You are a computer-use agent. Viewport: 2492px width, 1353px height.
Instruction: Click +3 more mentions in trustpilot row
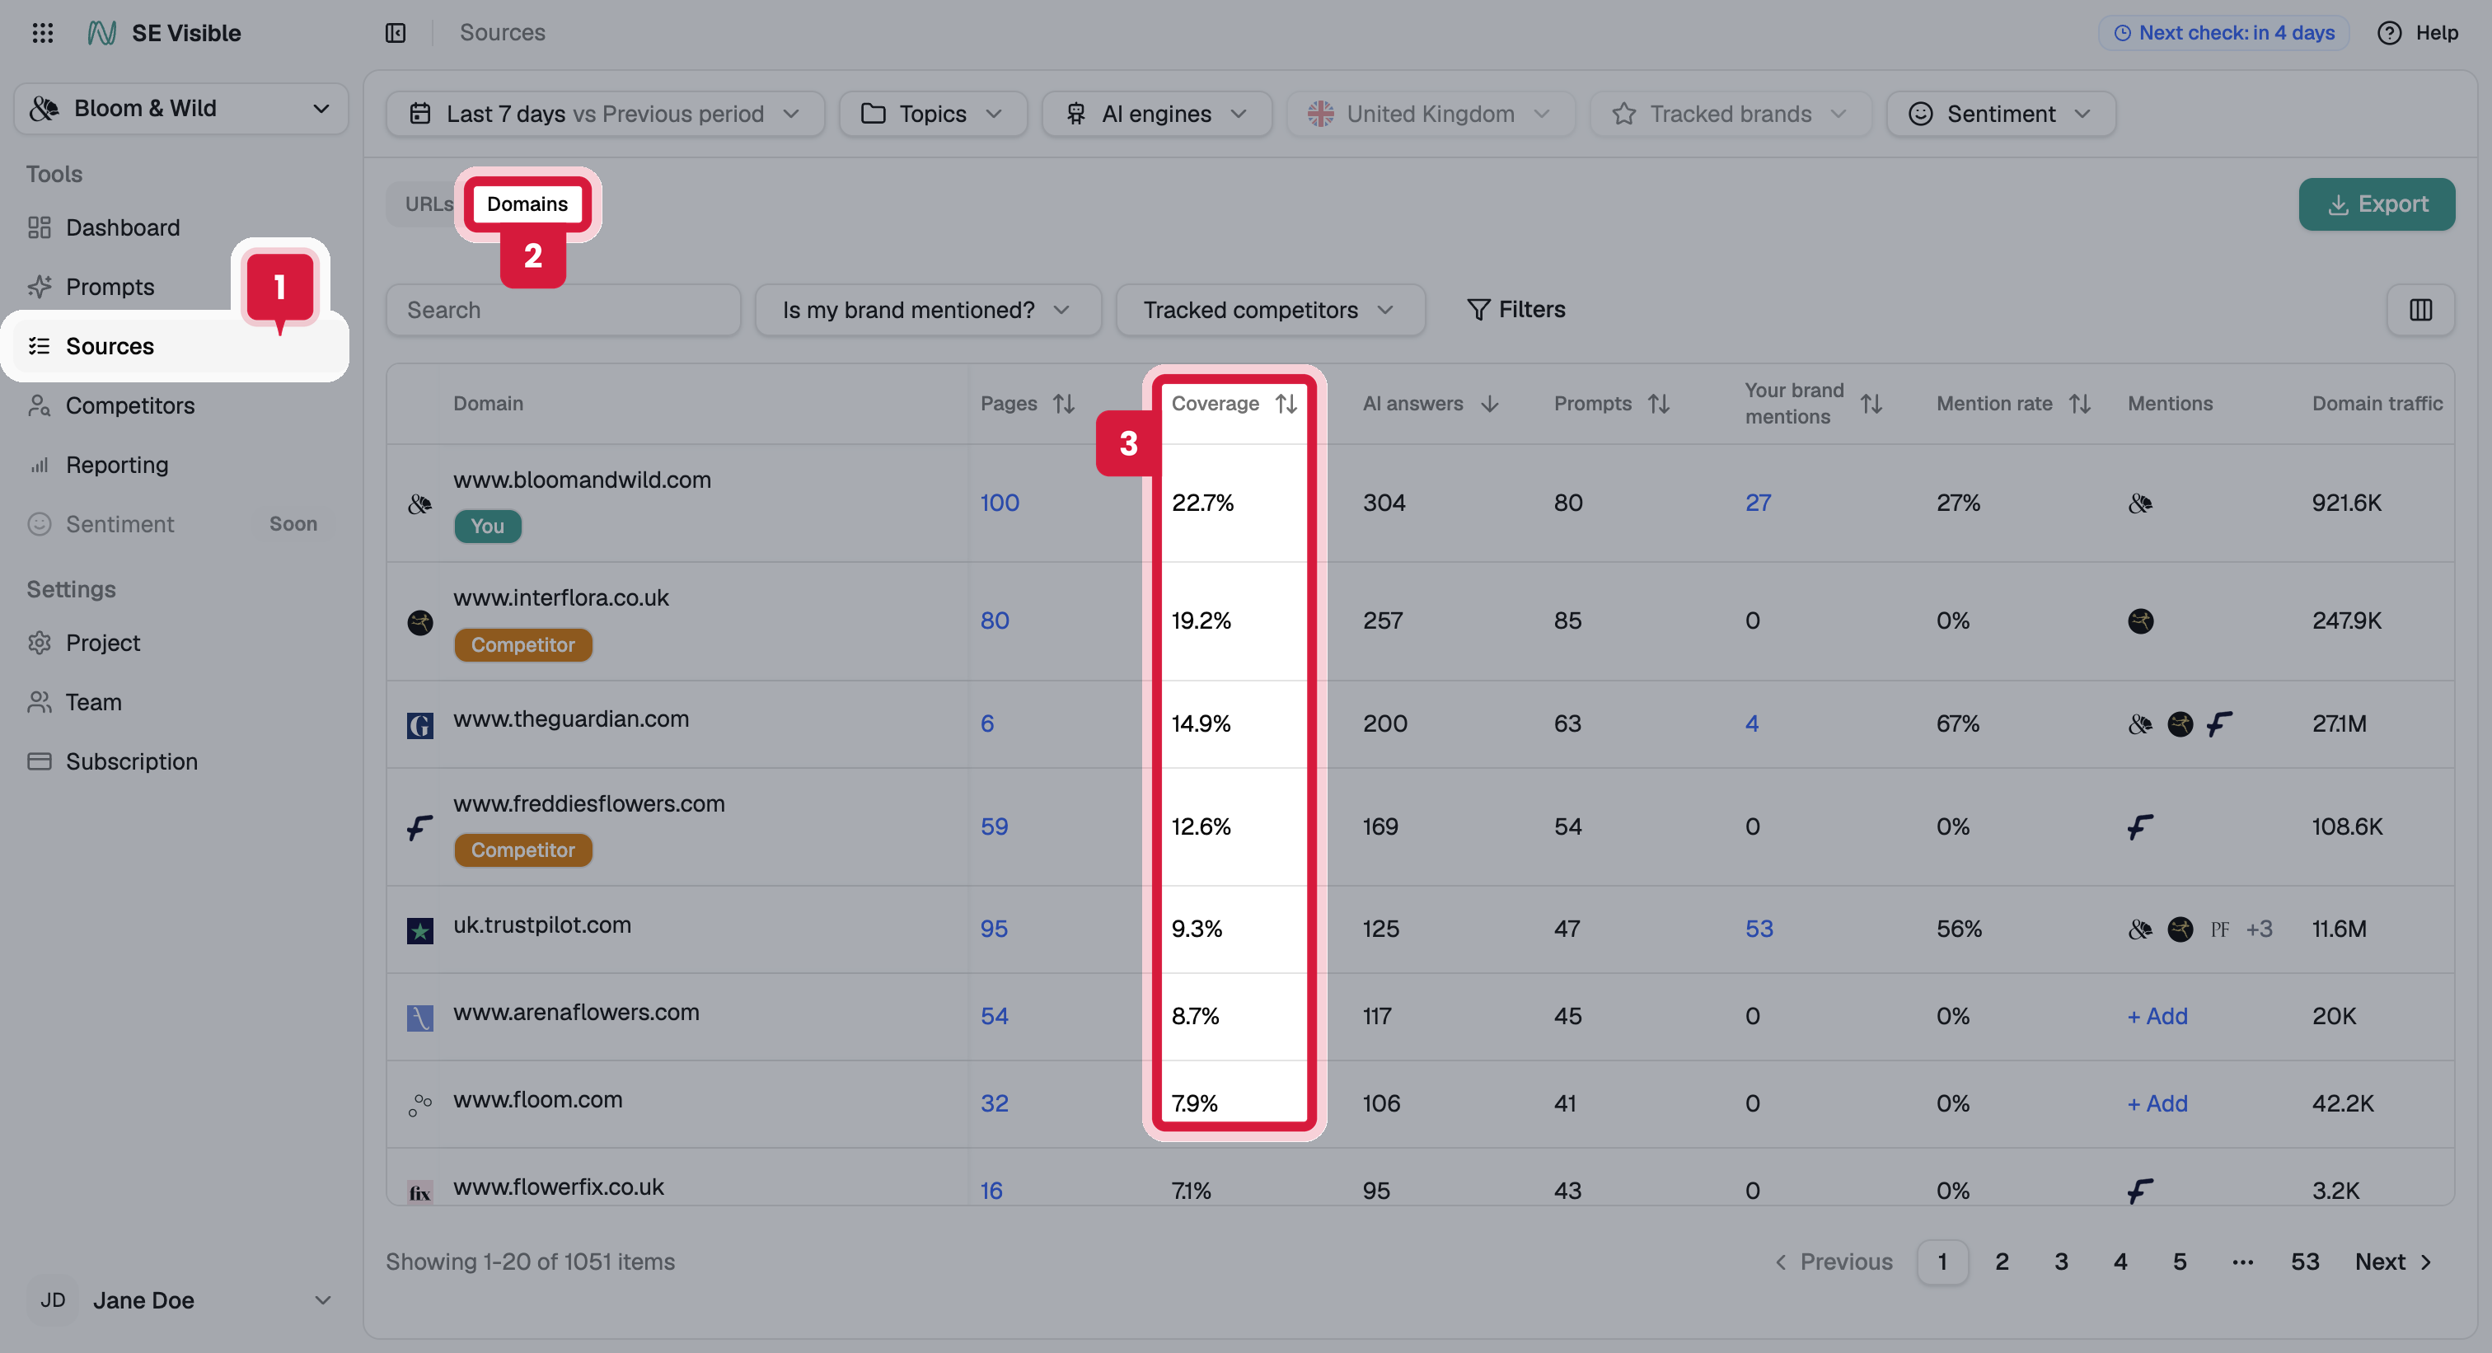(x=2259, y=929)
